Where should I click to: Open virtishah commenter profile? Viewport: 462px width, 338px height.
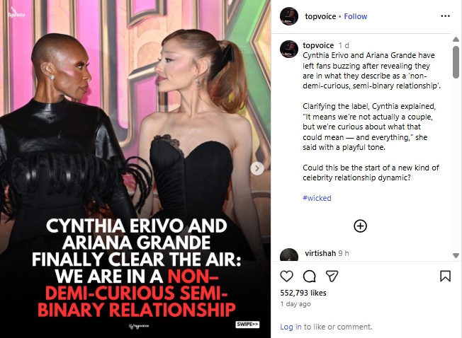(320, 253)
